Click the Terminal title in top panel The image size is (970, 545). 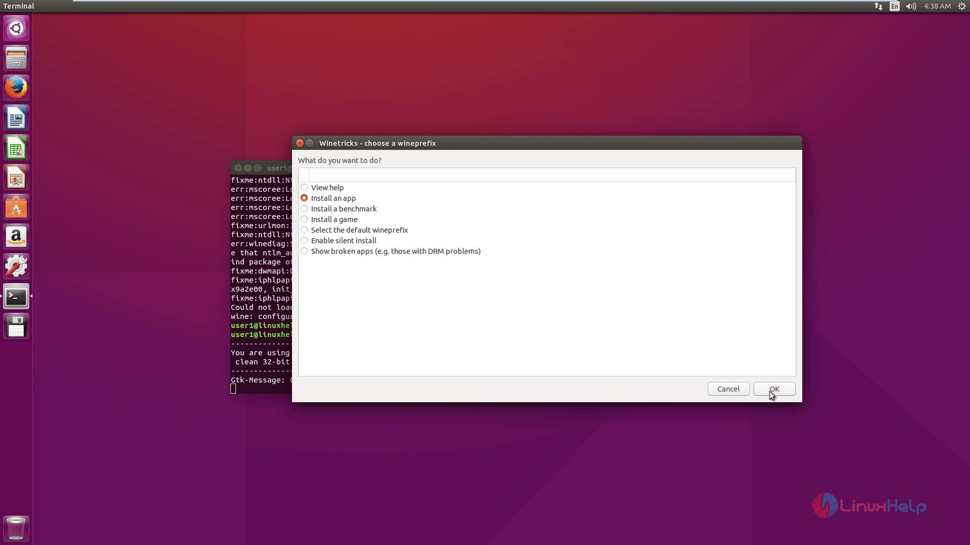click(x=19, y=6)
